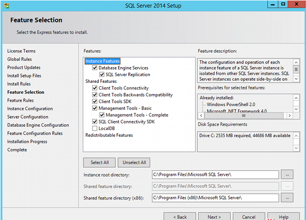Click feature description scroll down arrow
Viewport: 306px width, 220px height.
point(296,79)
